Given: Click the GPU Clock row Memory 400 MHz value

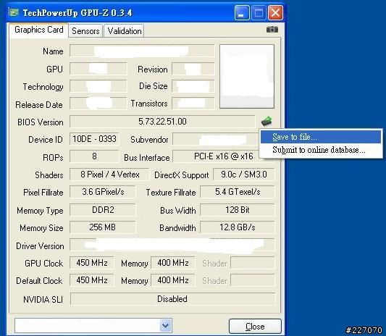Looking at the screenshot, I should click(x=173, y=263).
